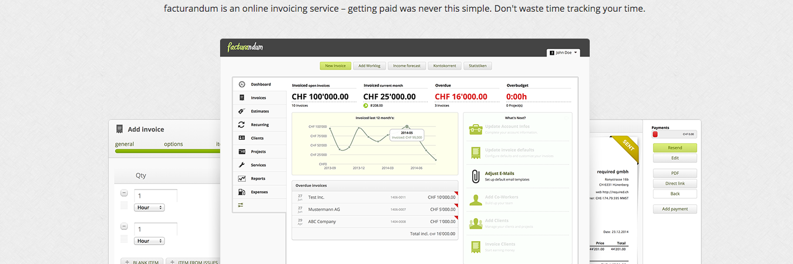
Task: Open the Hour unit dropdown in second row
Action: tap(150, 241)
